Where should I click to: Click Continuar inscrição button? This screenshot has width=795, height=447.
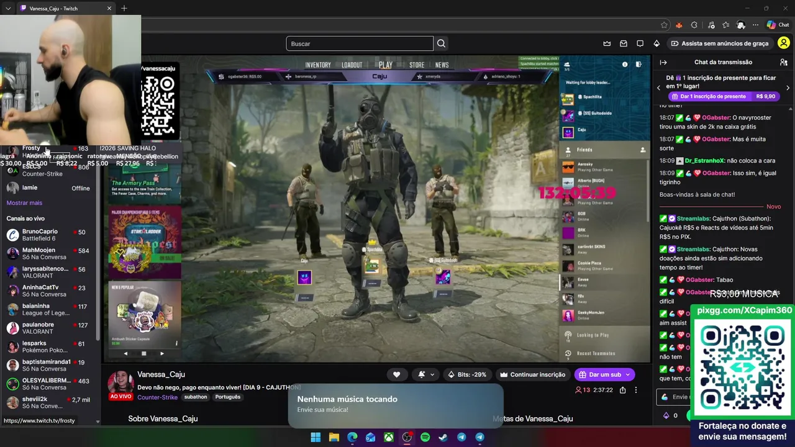pos(533,374)
